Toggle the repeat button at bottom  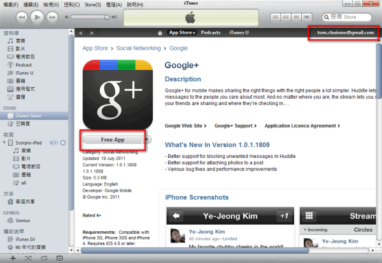pyautogui.click(x=44, y=259)
